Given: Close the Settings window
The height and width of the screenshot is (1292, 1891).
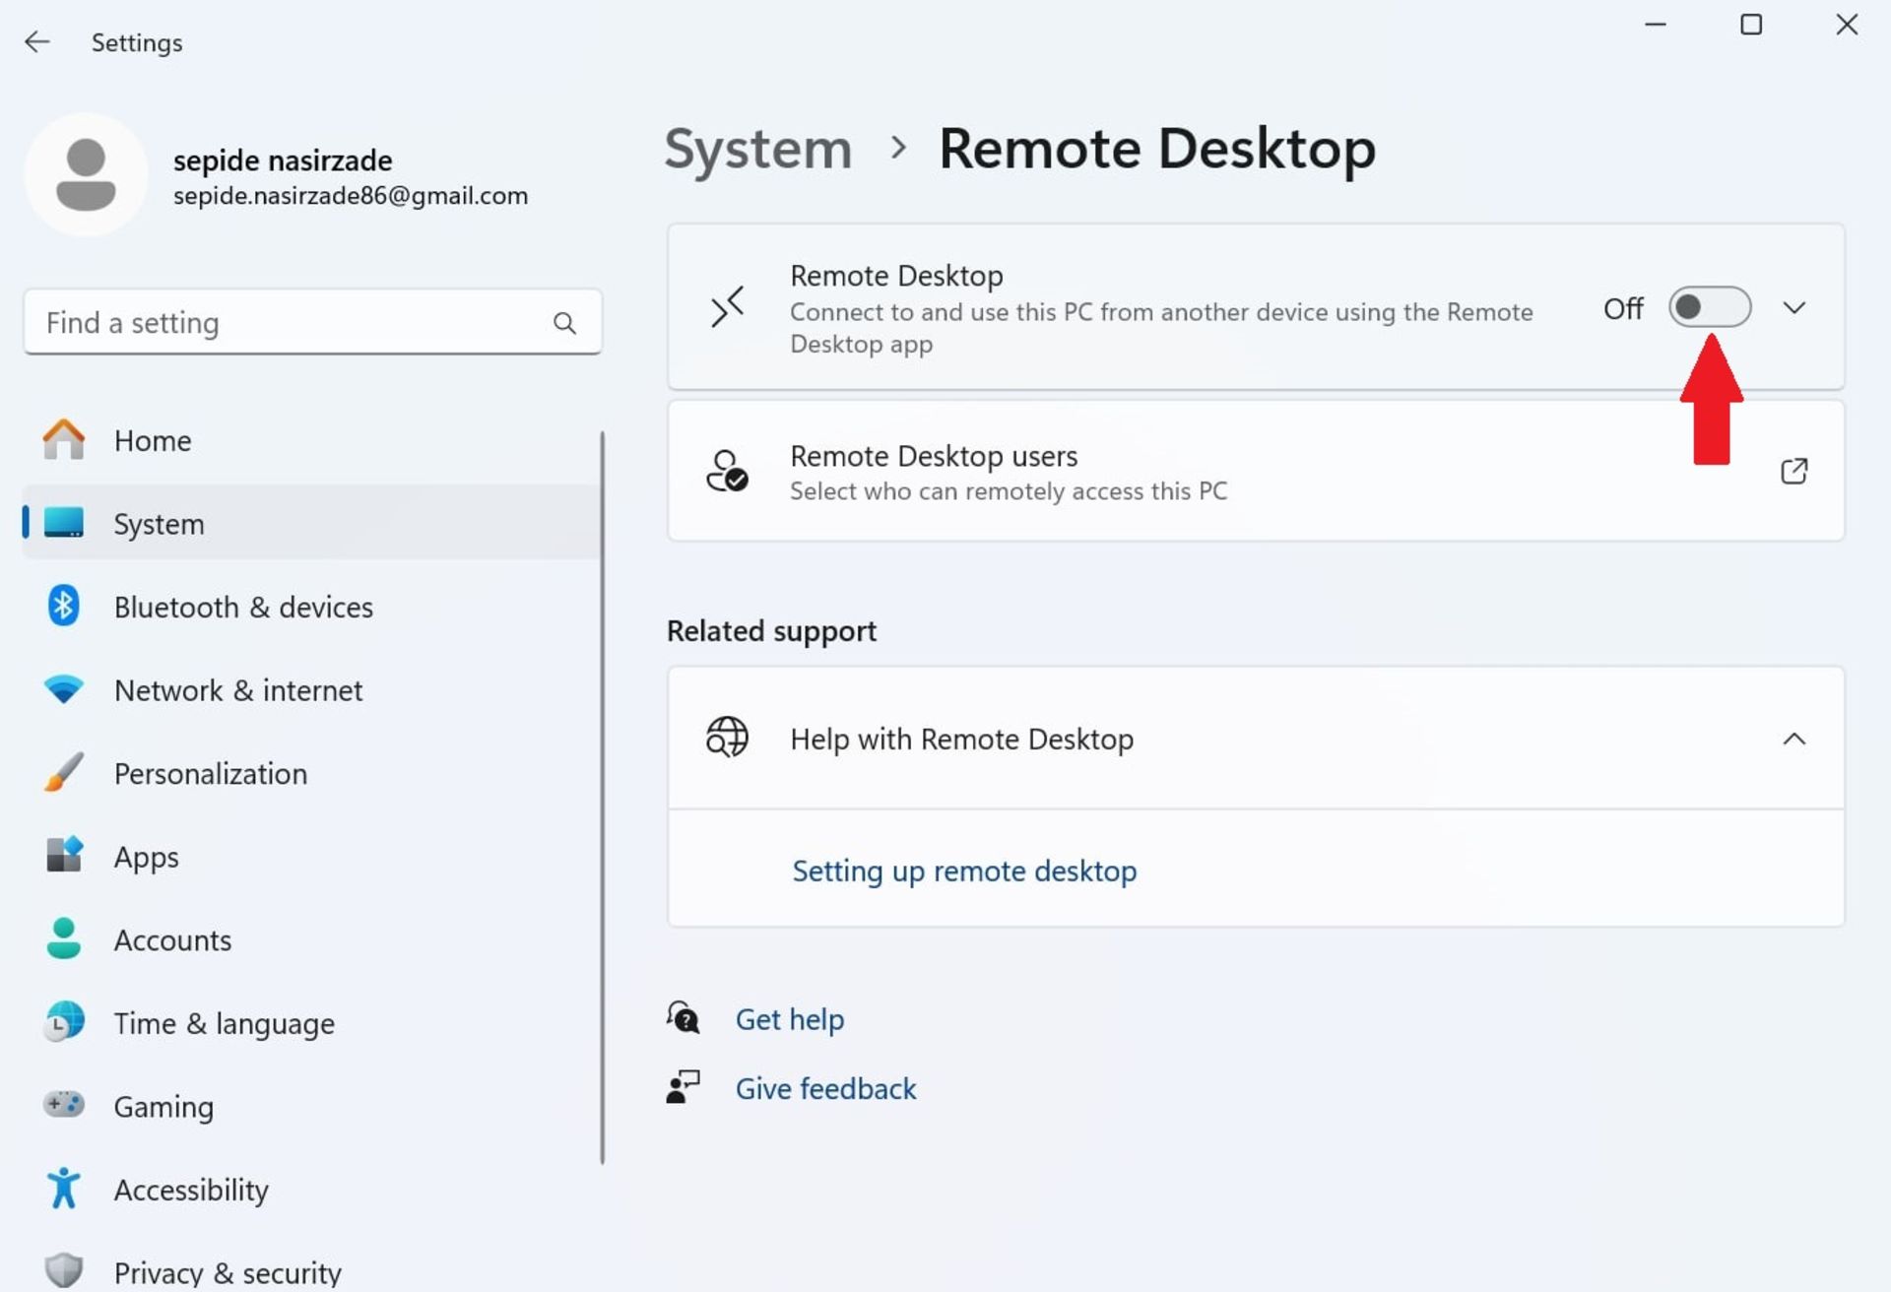Looking at the screenshot, I should click(1847, 25).
